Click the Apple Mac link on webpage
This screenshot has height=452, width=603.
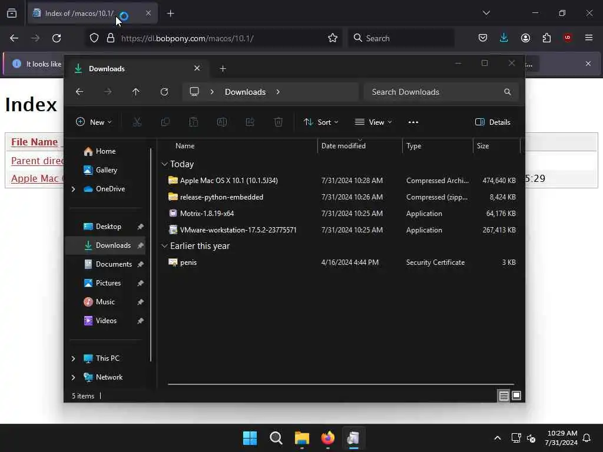click(x=37, y=178)
